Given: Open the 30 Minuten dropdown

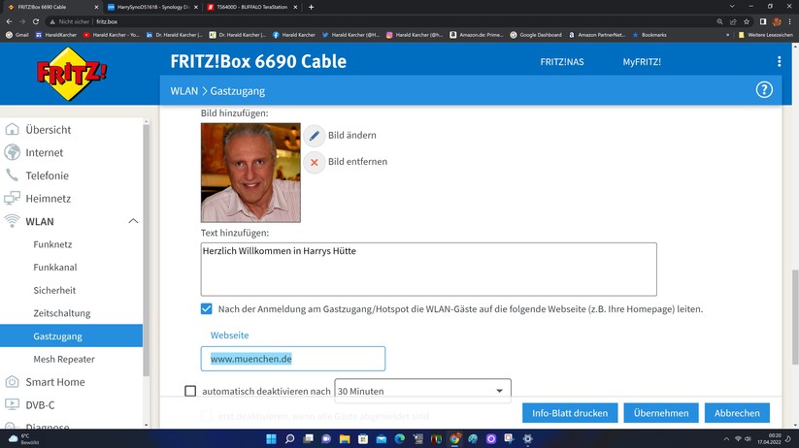Looking at the screenshot, I should (x=422, y=391).
